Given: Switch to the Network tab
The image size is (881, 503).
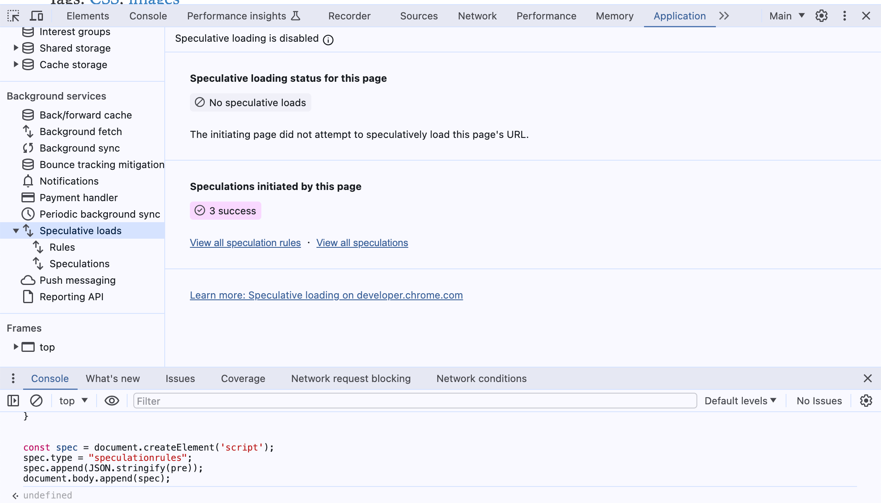Looking at the screenshot, I should [477, 16].
